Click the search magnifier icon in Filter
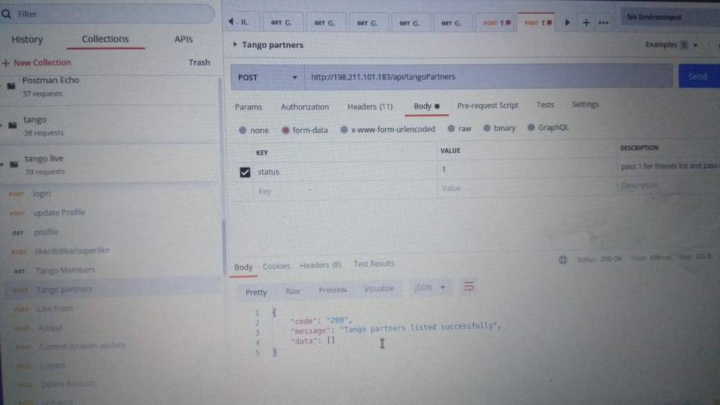Viewport: 720px width, 405px height. click(x=7, y=14)
